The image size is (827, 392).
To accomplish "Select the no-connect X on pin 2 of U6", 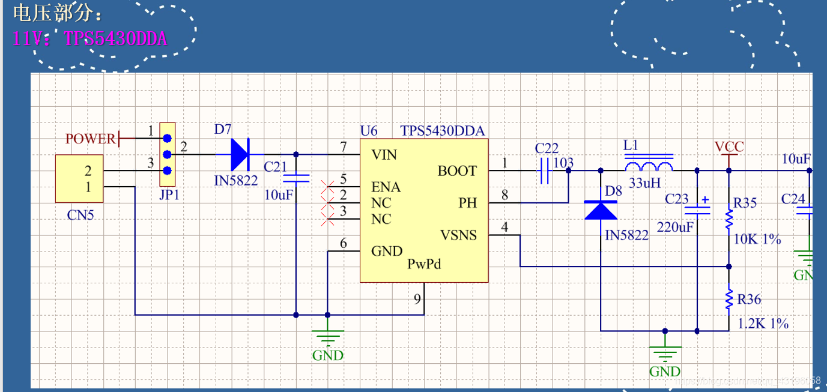I will tap(327, 204).
